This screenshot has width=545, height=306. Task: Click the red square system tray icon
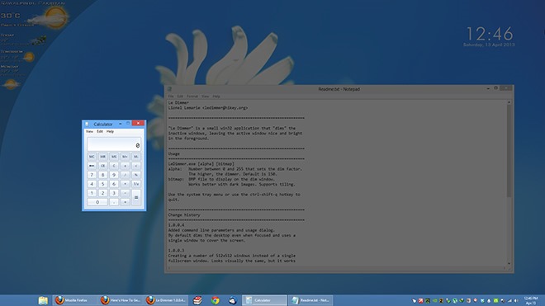420,301
